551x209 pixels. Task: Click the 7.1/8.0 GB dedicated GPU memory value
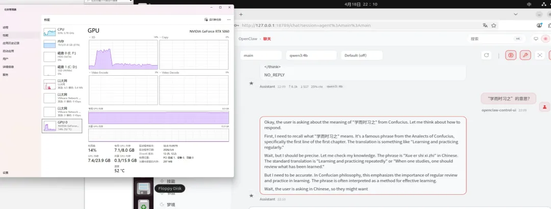point(124,150)
